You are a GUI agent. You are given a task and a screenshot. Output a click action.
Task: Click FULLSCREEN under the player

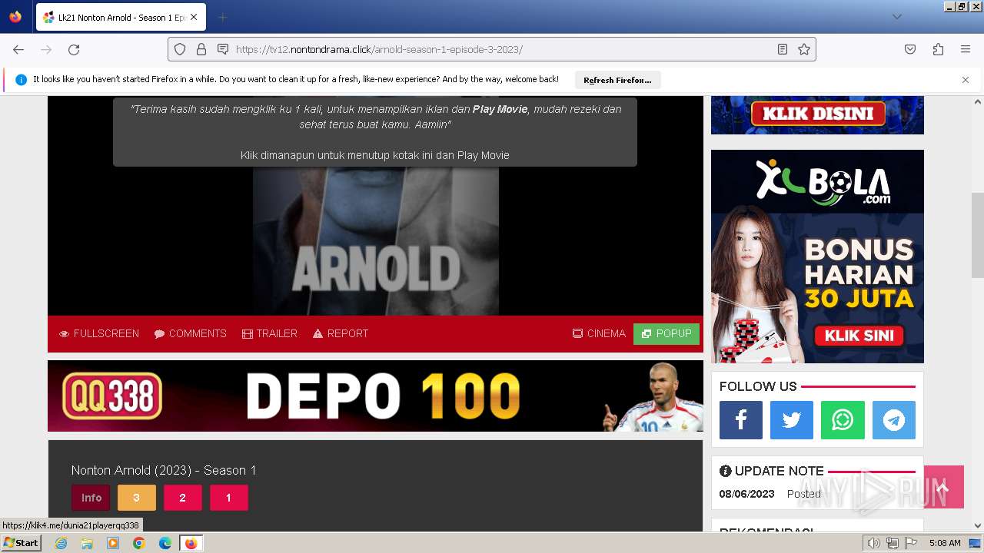point(99,333)
